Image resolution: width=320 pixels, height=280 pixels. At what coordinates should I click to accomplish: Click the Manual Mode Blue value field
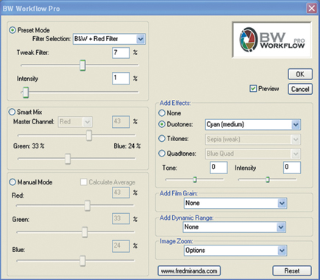[x=121, y=246]
